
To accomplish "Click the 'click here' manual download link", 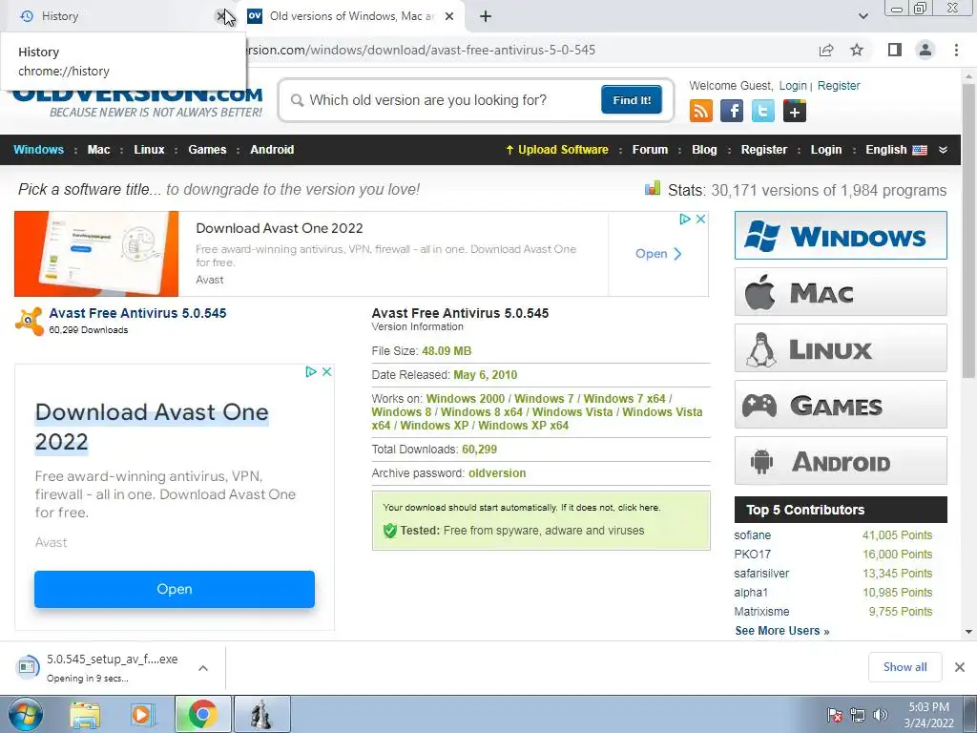I will [638, 508].
